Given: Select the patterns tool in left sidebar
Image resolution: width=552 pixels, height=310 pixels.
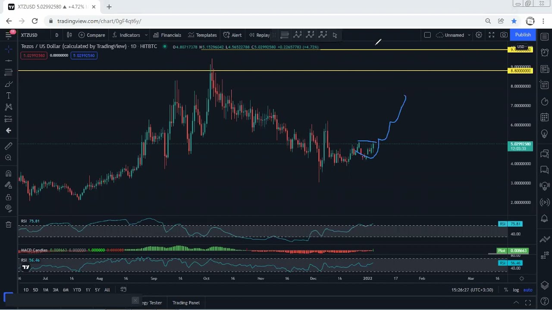Looking at the screenshot, I should coord(8,107).
